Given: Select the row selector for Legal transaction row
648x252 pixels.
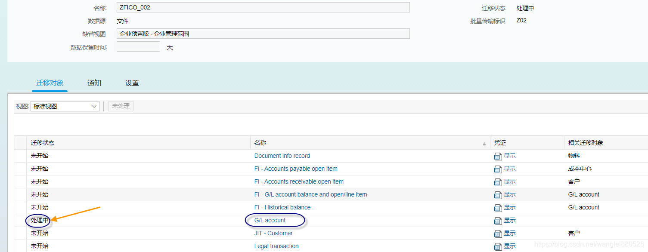Looking at the screenshot, I should [x=20, y=246].
